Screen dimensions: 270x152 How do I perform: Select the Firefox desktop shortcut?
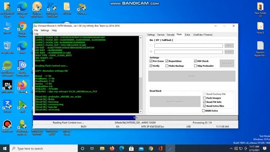22,87
